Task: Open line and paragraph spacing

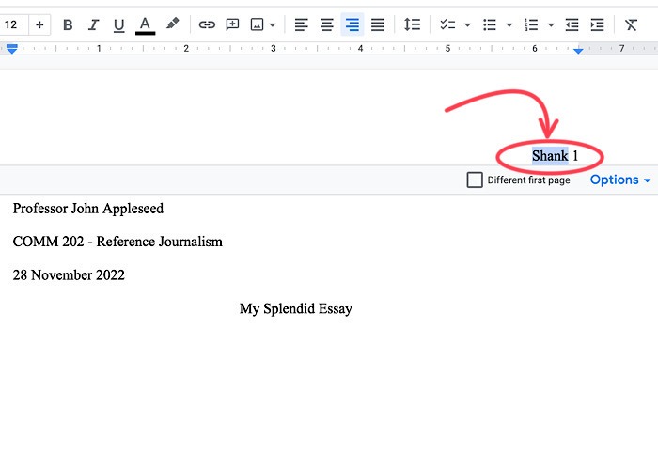Action: point(412,24)
